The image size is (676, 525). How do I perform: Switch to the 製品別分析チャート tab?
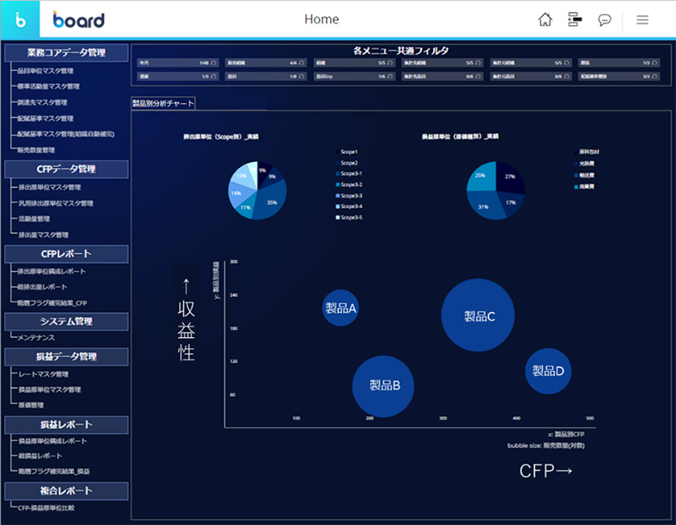163,103
